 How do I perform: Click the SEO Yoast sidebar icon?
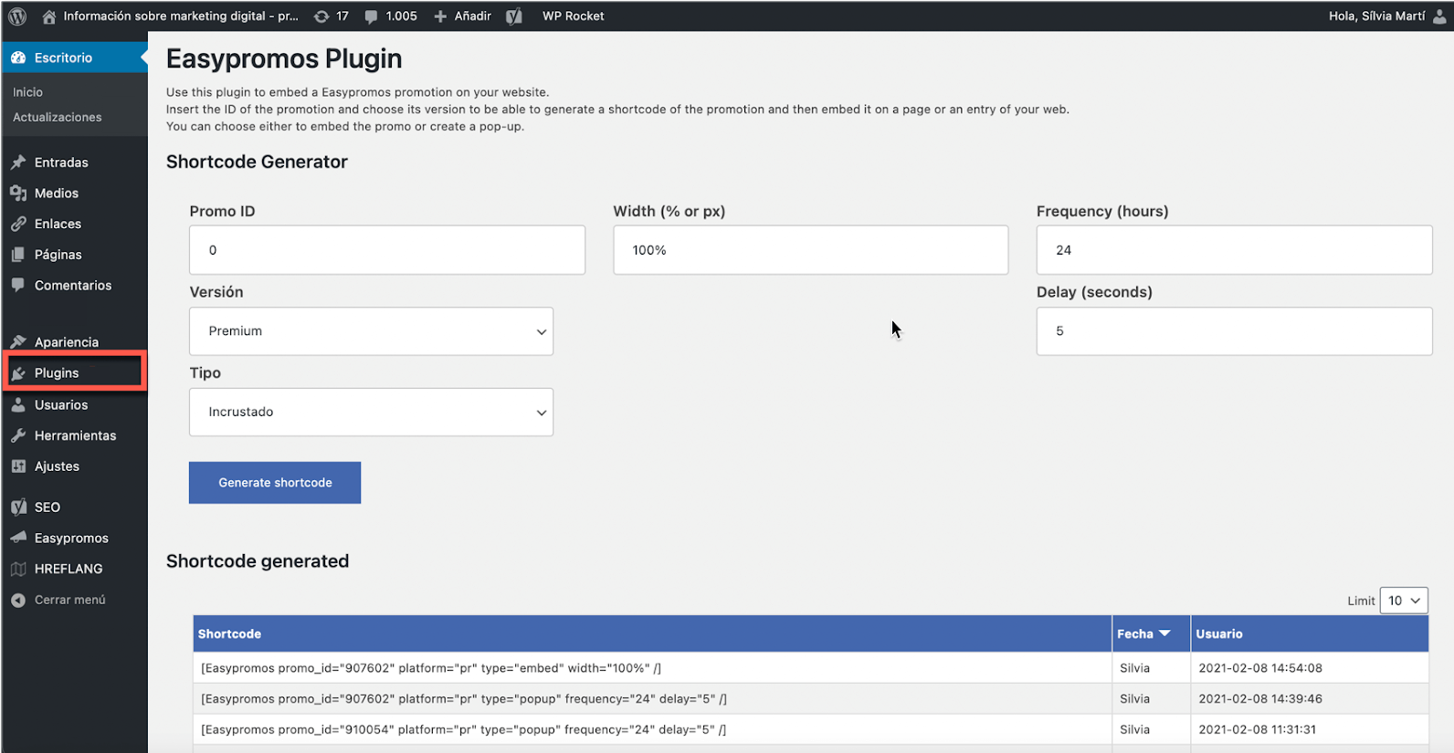pos(18,507)
